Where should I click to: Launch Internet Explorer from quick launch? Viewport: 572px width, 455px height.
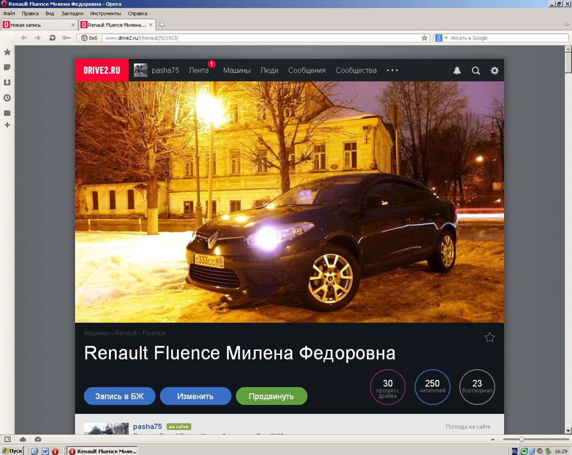pyautogui.click(x=35, y=451)
